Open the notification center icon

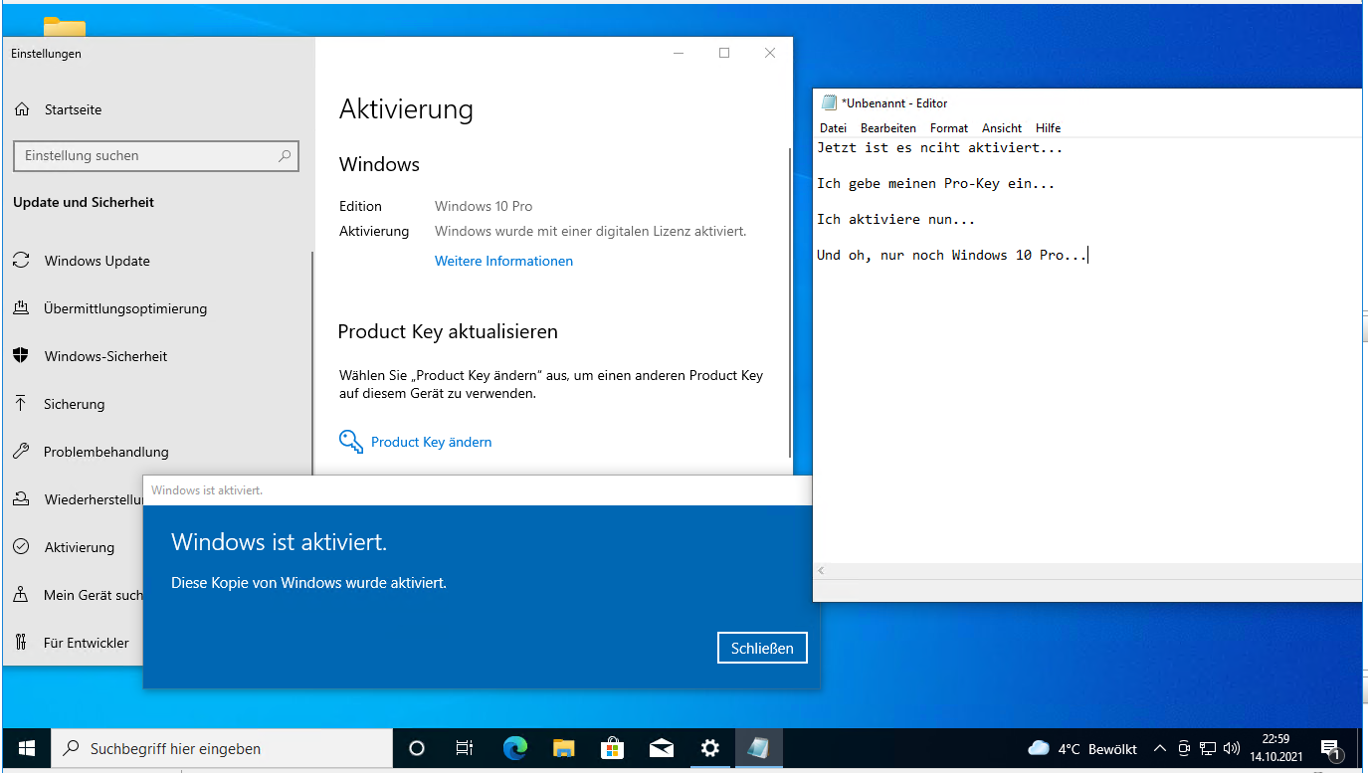[x=1331, y=749]
